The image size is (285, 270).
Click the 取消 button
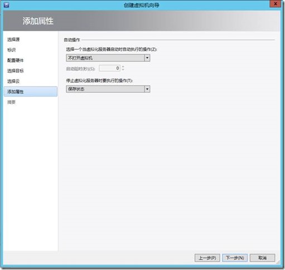262,258
